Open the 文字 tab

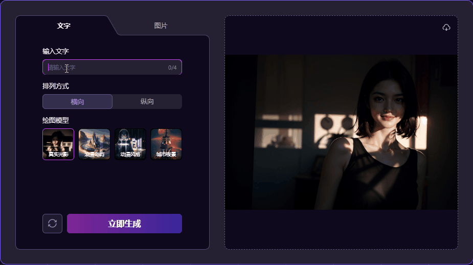[x=63, y=26]
